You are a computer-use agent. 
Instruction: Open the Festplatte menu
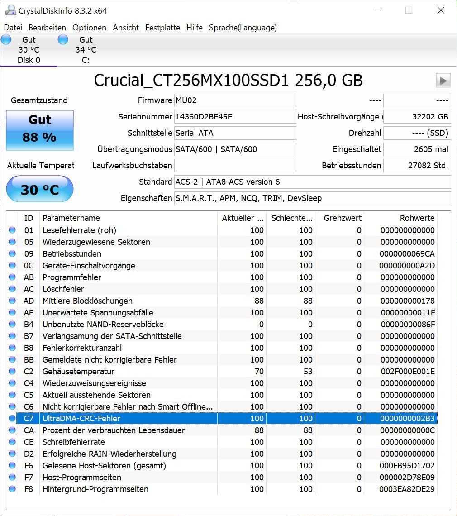coord(162,28)
